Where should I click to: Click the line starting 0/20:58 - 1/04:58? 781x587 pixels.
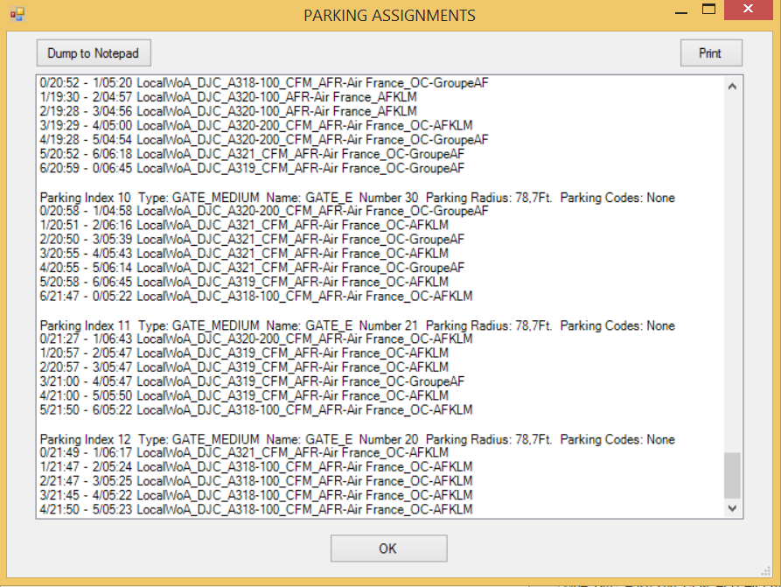coord(264,211)
